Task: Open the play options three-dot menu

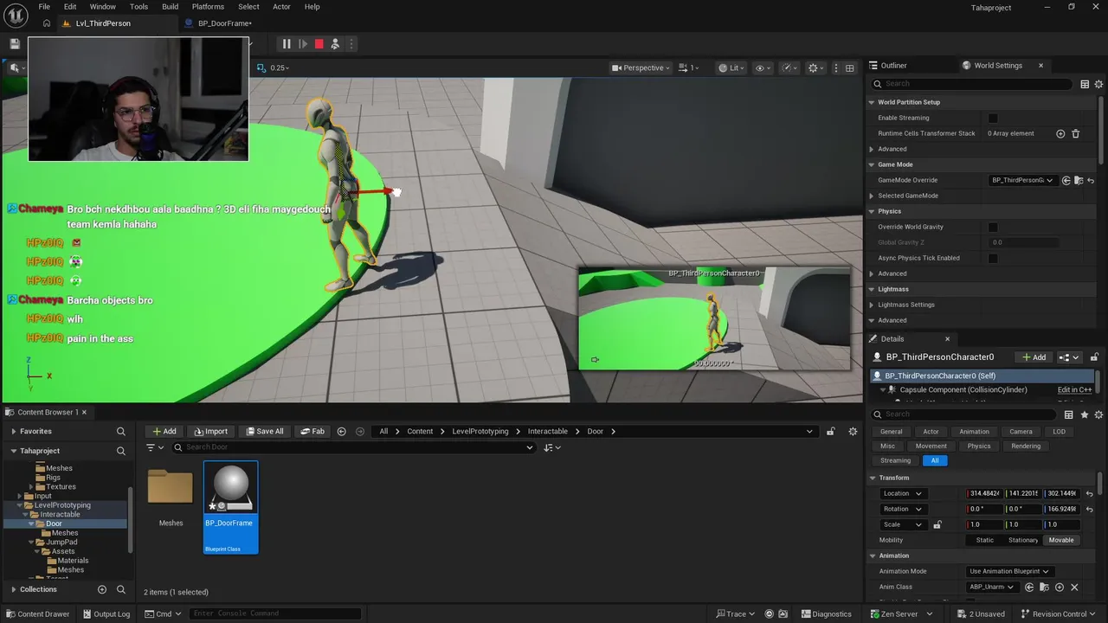Action: coord(351,44)
